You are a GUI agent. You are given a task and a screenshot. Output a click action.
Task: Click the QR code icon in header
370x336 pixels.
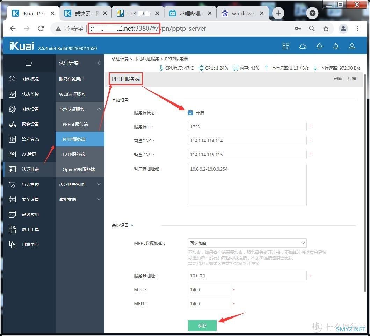coord(286,46)
